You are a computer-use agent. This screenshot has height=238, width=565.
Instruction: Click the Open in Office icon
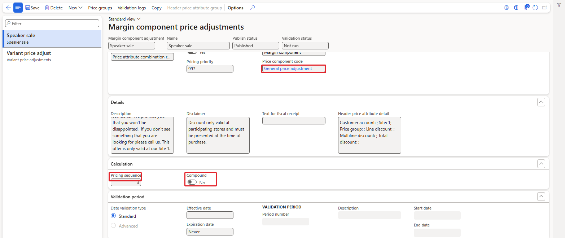pos(516,8)
